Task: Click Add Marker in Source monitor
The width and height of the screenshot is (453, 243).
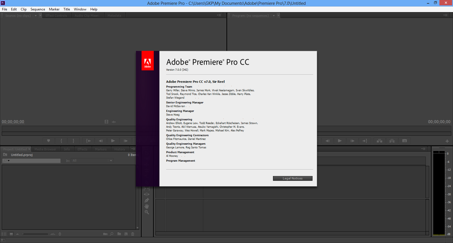Action: [49, 141]
